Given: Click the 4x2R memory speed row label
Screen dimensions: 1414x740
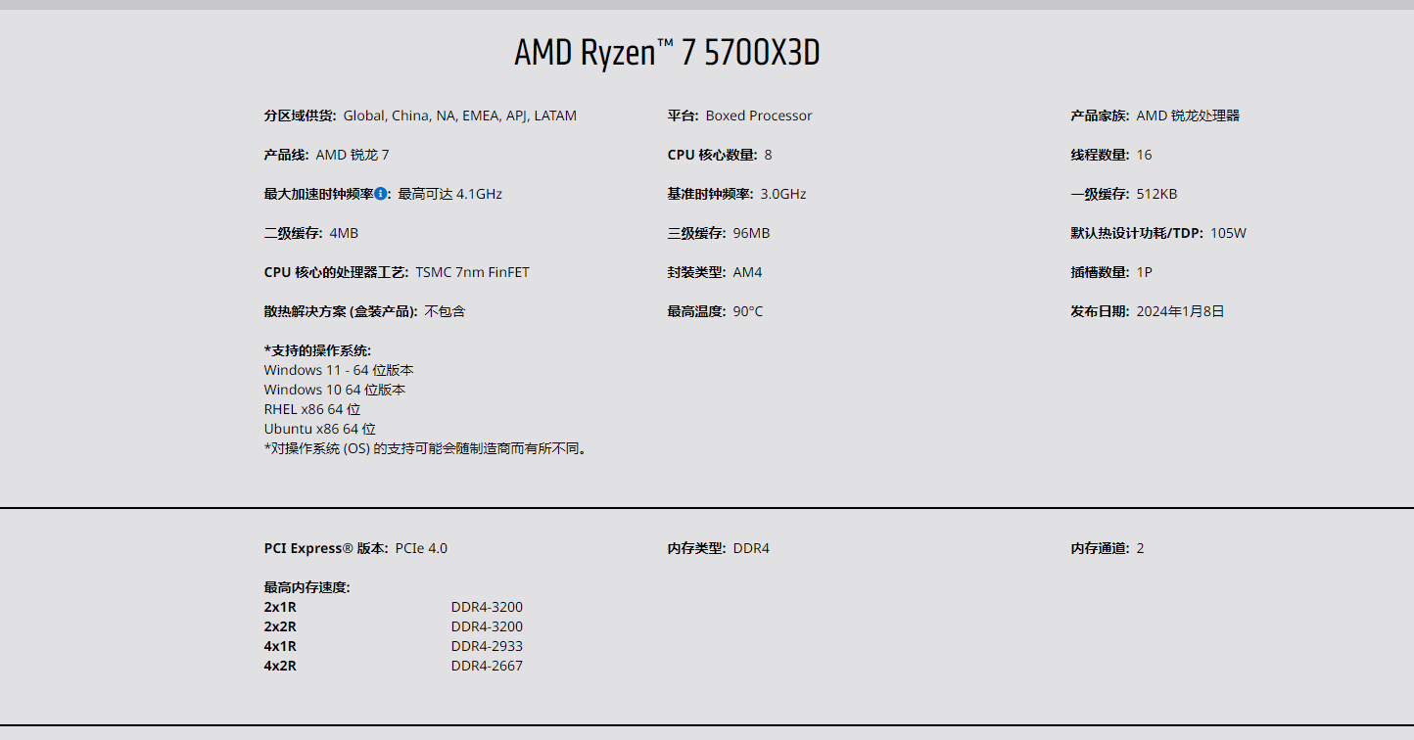Looking at the screenshot, I should 280,666.
